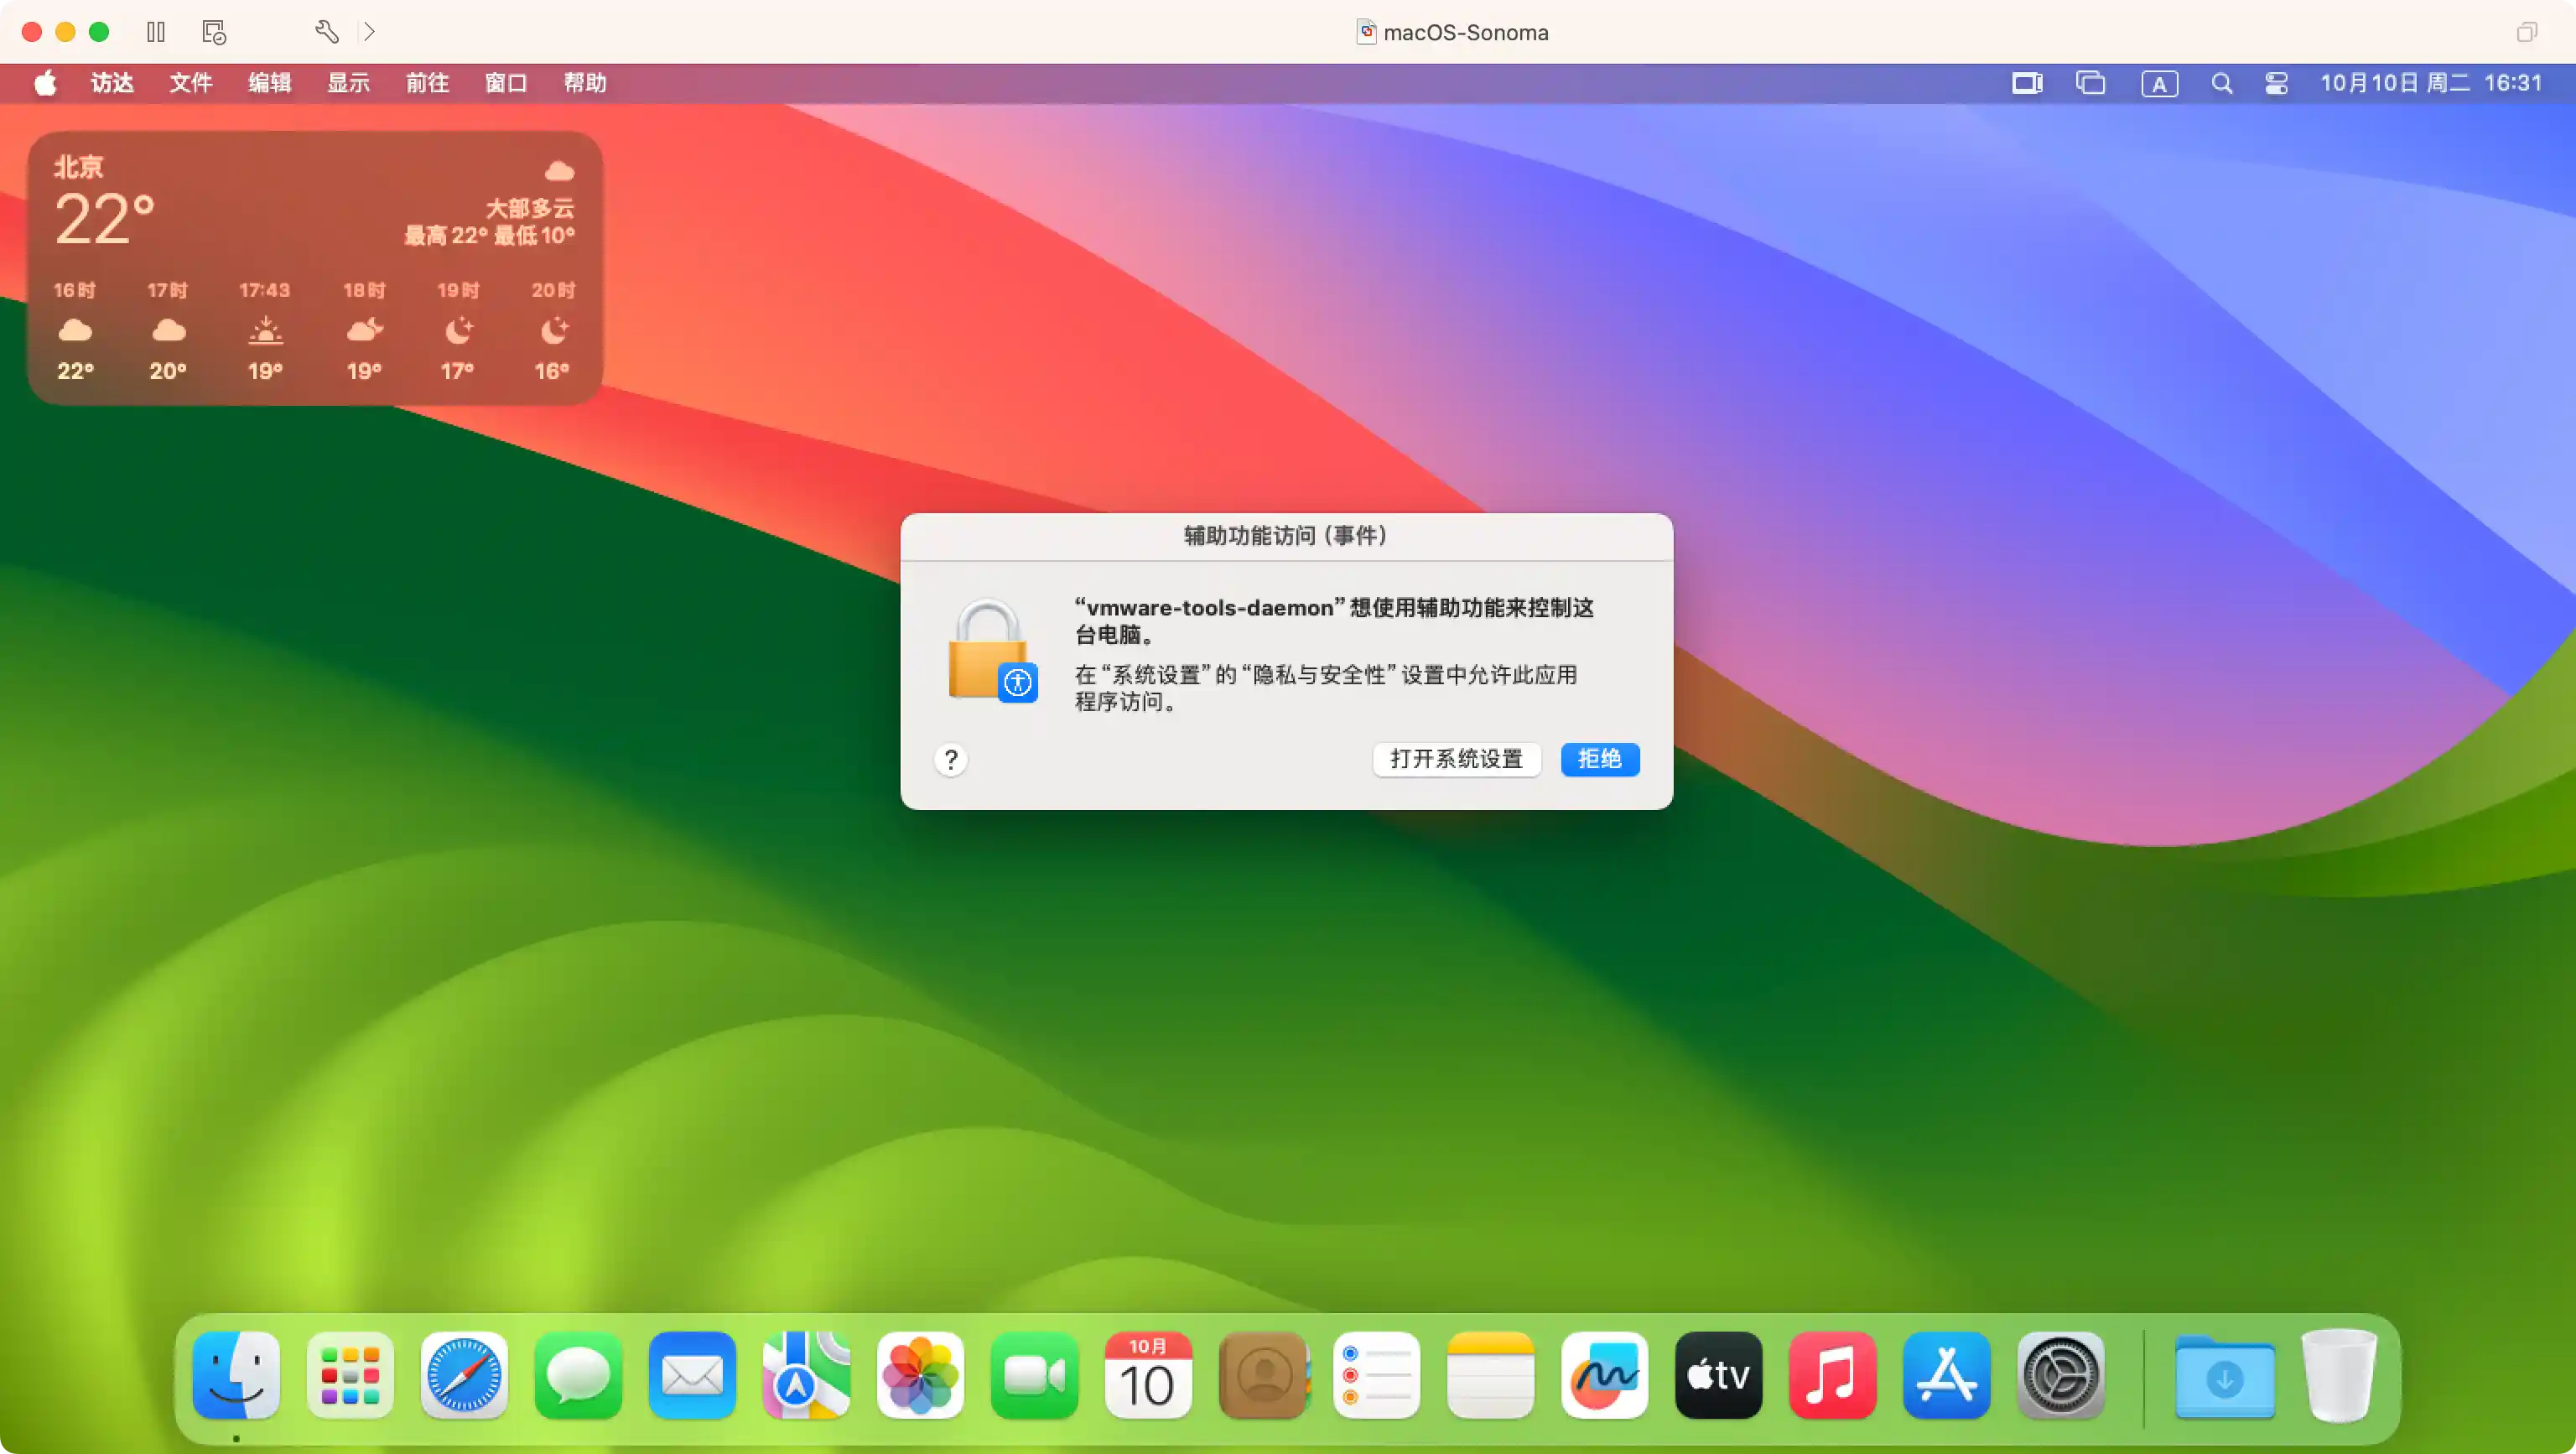Open System Settings from the Dock

pyautogui.click(x=2060, y=1376)
